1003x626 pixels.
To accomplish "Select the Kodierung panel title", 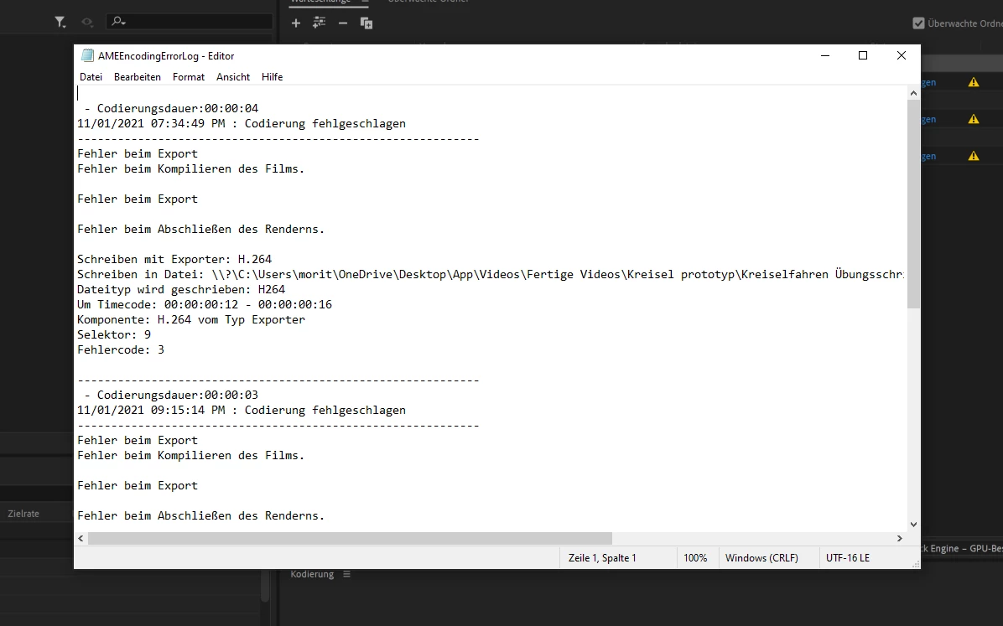I will click(312, 574).
